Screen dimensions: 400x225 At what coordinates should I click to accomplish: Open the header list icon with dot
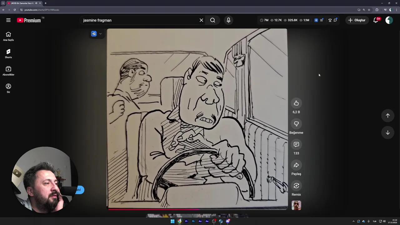coord(322,20)
